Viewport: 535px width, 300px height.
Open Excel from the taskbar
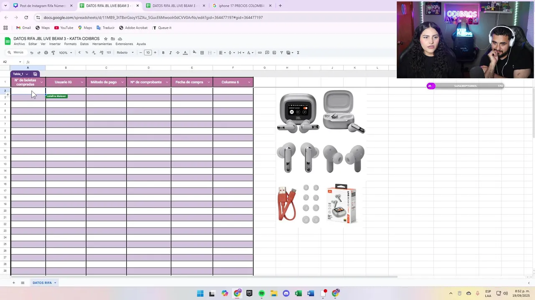[x=298, y=294]
